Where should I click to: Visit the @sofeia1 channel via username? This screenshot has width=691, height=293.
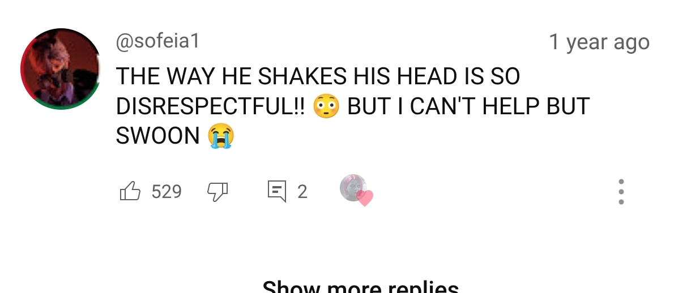pyautogui.click(x=158, y=41)
